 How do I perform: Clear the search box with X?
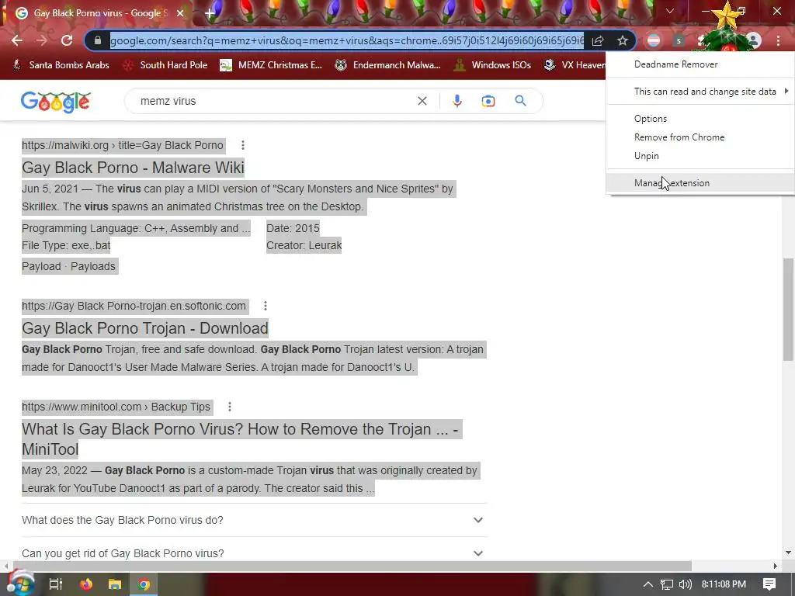(x=422, y=101)
